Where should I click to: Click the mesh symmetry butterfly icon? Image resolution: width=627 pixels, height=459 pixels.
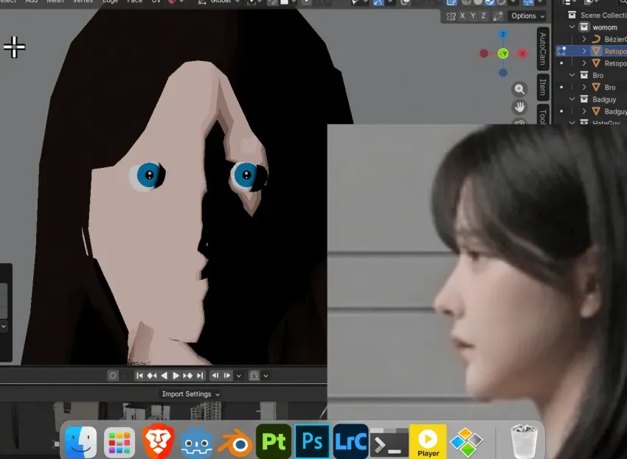pos(451,16)
